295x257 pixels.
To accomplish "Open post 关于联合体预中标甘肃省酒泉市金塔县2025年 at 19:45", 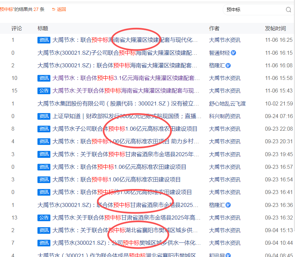I will click(x=126, y=154).
